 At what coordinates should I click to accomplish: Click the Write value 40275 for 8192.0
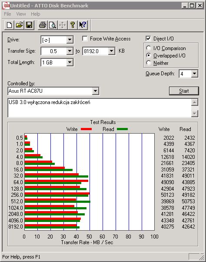(x=167, y=227)
